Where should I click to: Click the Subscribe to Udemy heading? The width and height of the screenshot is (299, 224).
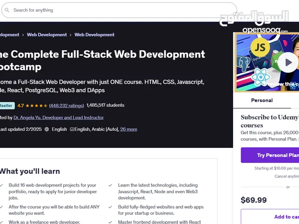point(270,121)
